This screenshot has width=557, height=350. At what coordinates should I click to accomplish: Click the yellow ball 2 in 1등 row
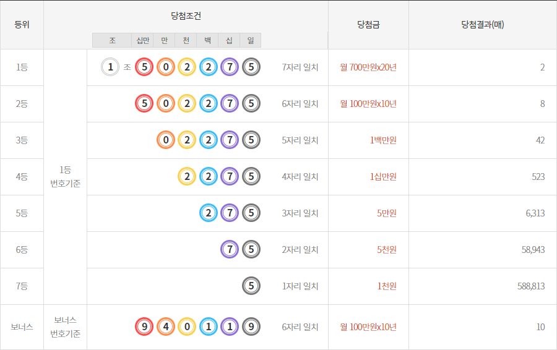(x=187, y=67)
